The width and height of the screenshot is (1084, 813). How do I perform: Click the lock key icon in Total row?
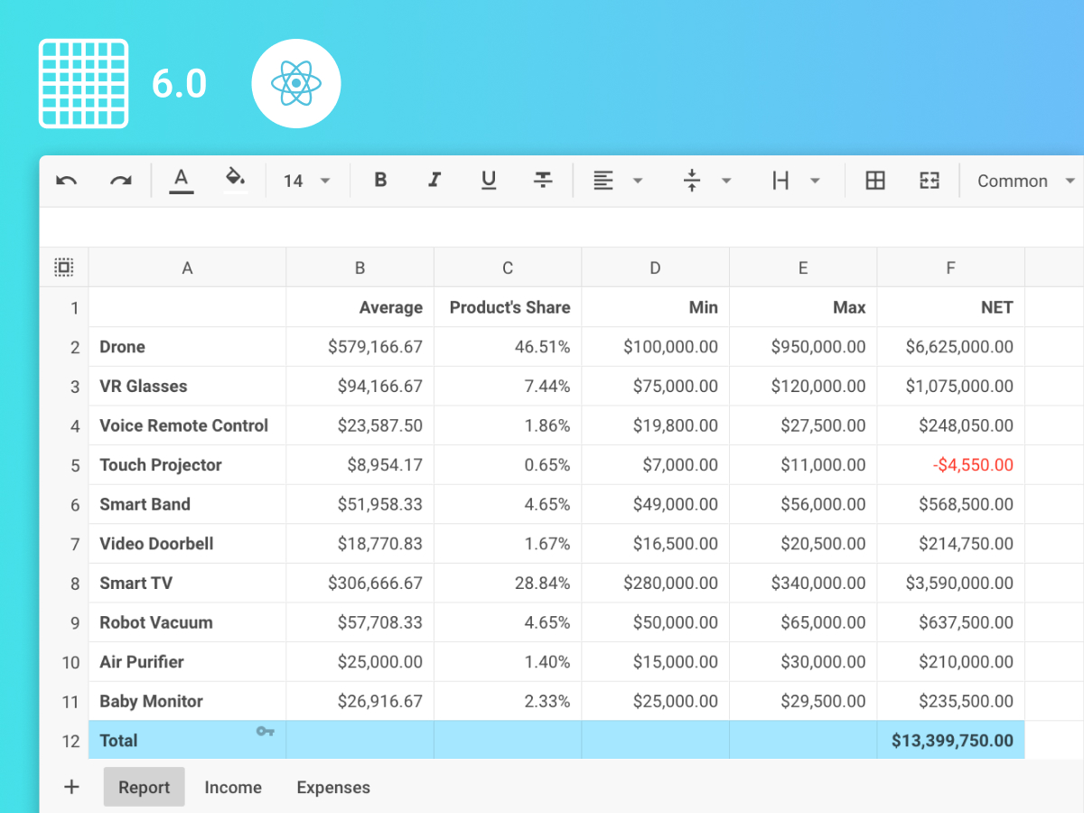coord(266,731)
